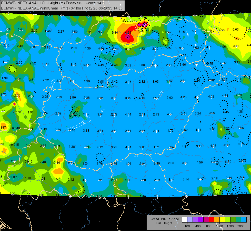Viewport: 251px width, 231px height.
Task: Click the wind shear value '1.94'
Action: coord(7,29)
